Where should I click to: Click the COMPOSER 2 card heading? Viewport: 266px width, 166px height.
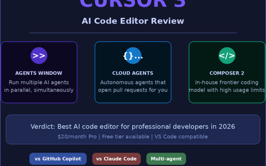pos(227,73)
